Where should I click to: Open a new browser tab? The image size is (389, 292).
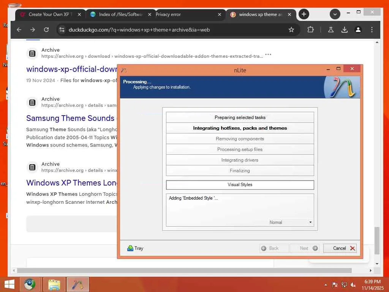304,14
